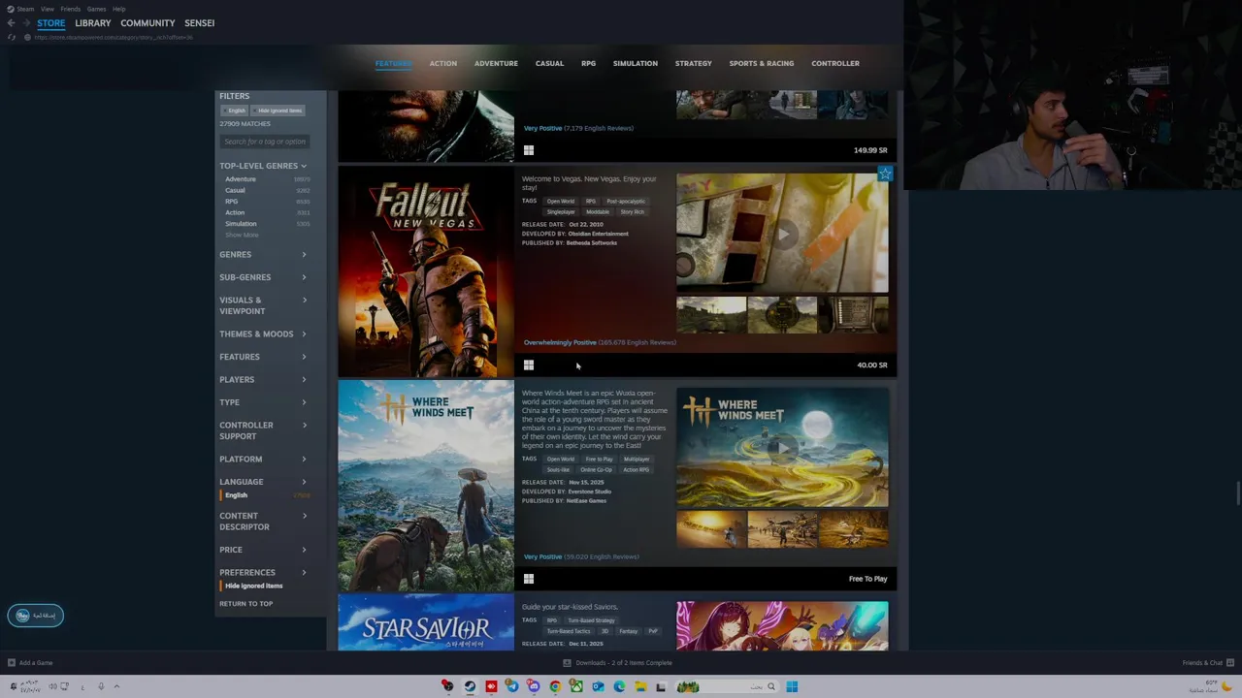Play the Where Winds Meet trailer preview
The width and height of the screenshot is (1242, 698).
pyautogui.click(x=782, y=448)
